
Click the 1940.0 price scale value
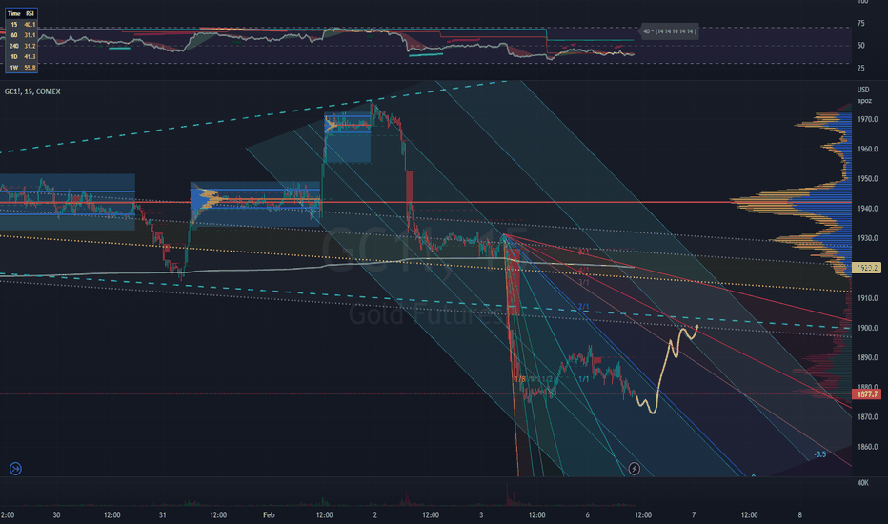point(868,209)
